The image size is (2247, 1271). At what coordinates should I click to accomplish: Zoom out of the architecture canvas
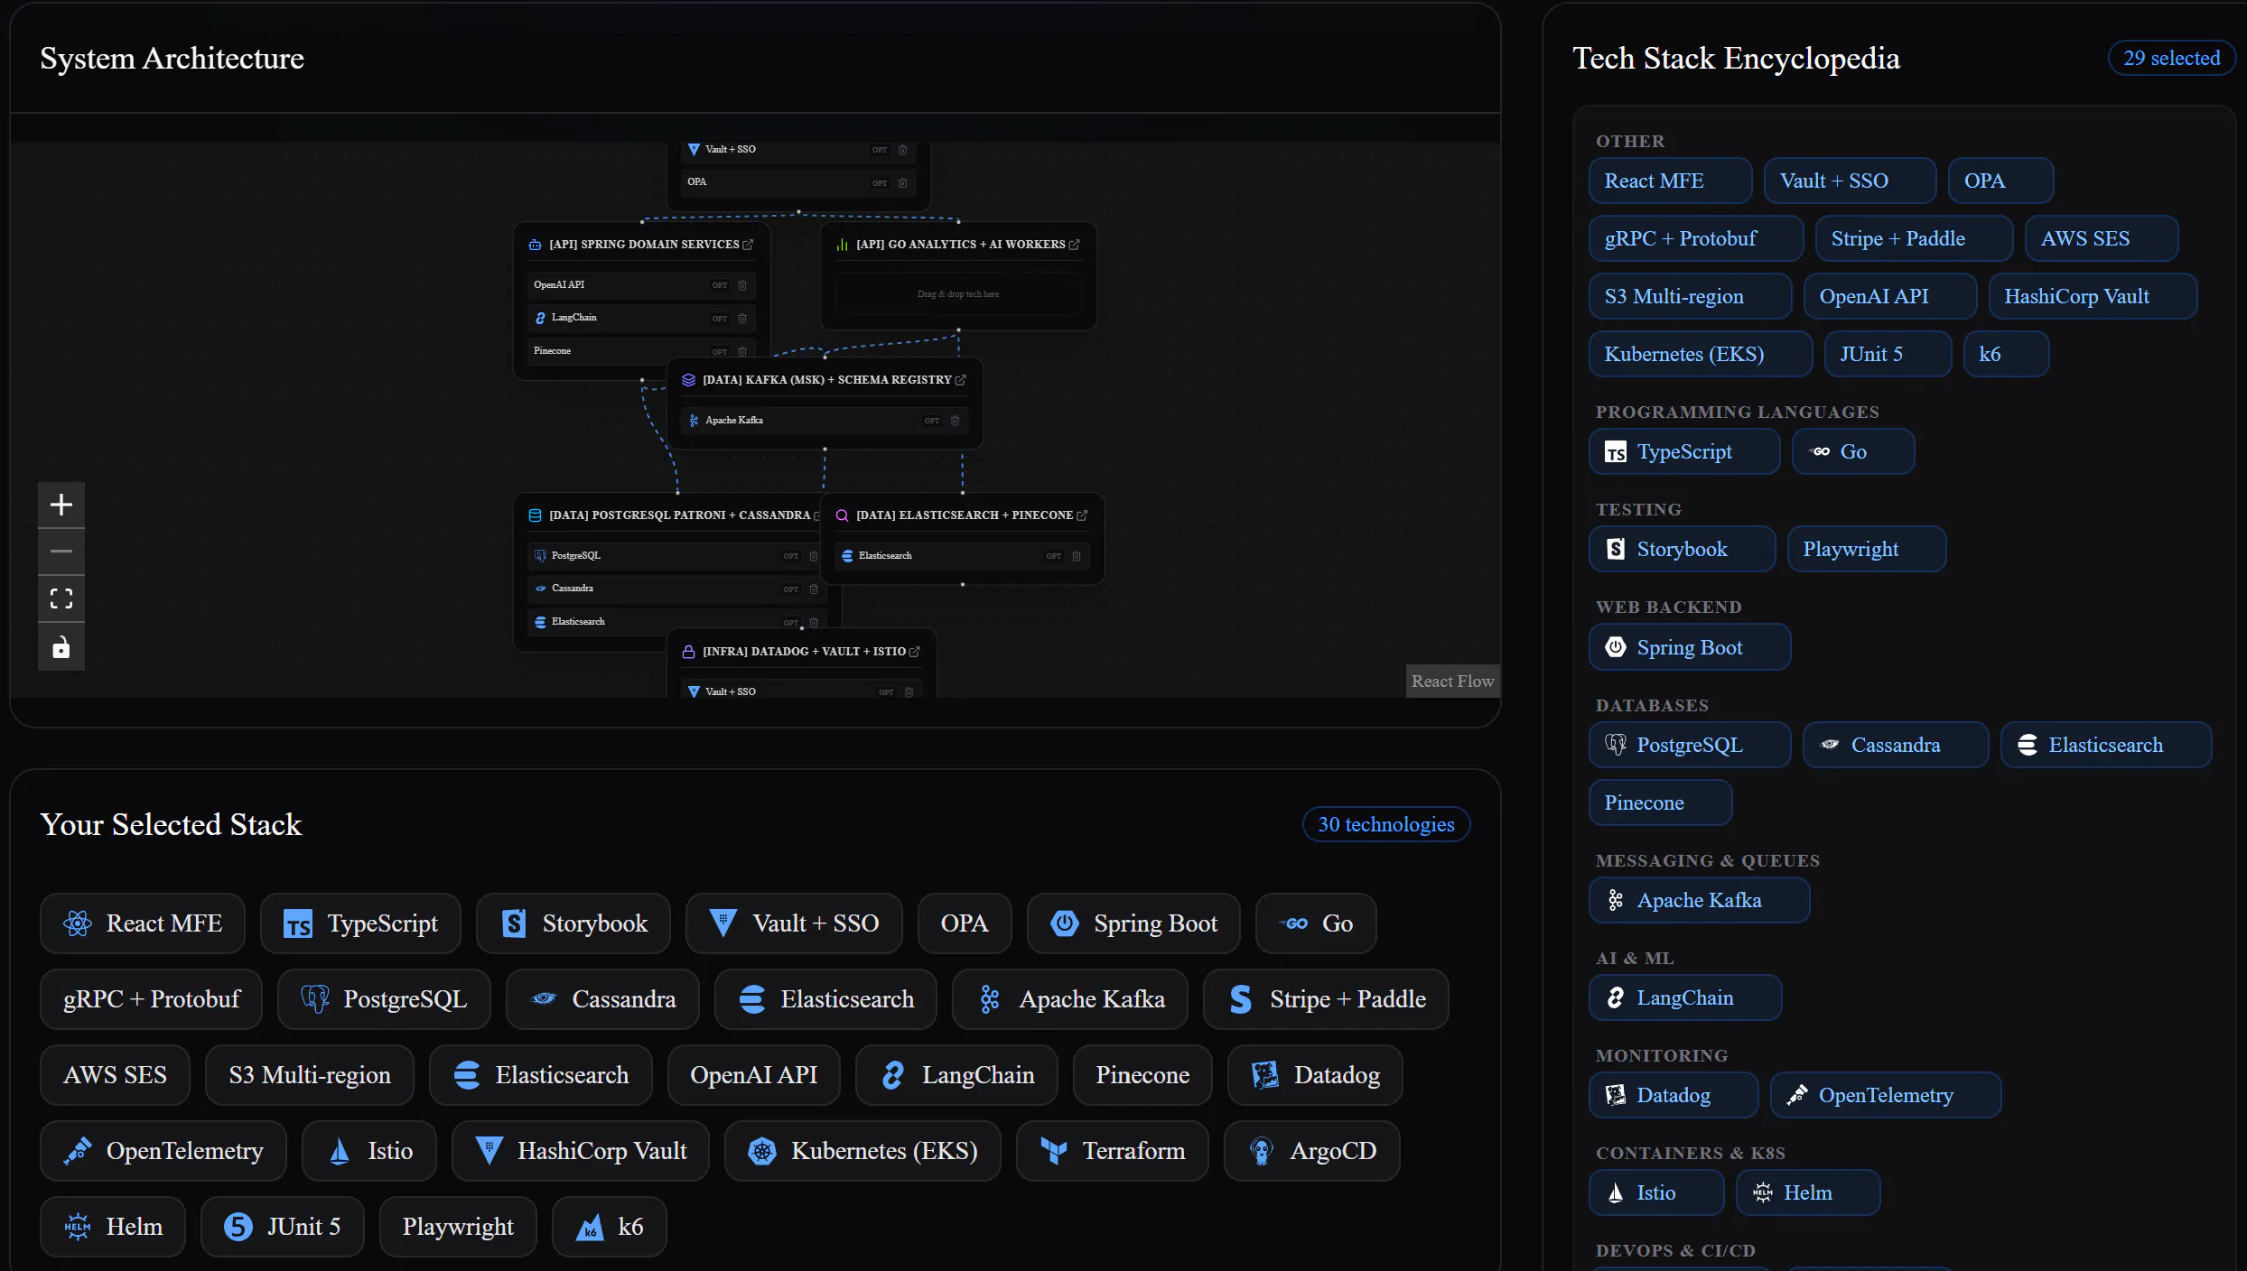click(61, 551)
